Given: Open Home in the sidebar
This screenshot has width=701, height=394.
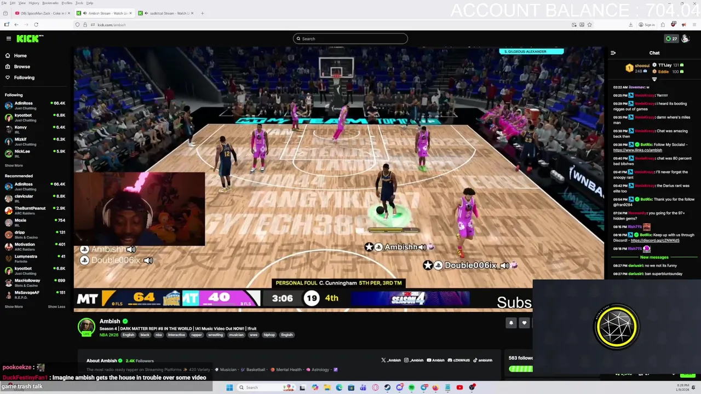Looking at the screenshot, I should tap(20, 55).
